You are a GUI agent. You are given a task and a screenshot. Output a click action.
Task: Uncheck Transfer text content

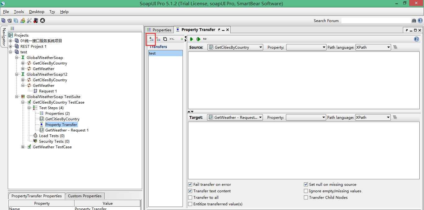coord(190,191)
